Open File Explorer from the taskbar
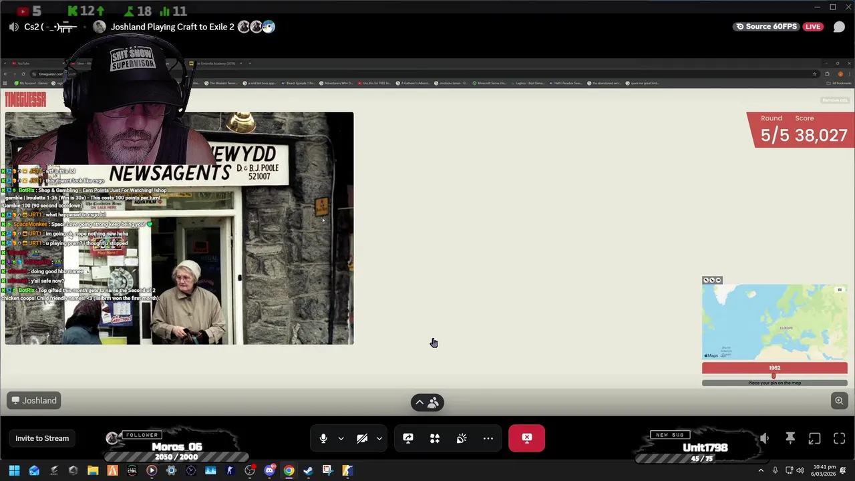This screenshot has height=481, width=855. (93, 470)
